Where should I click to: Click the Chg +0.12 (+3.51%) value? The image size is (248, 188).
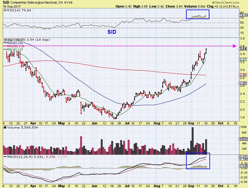221,7
